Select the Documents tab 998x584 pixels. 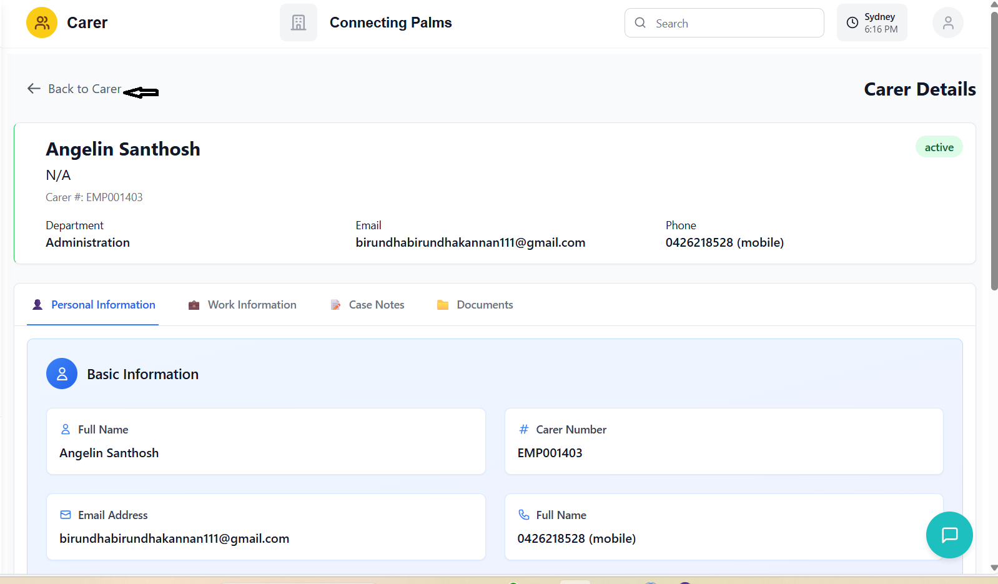click(x=475, y=305)
